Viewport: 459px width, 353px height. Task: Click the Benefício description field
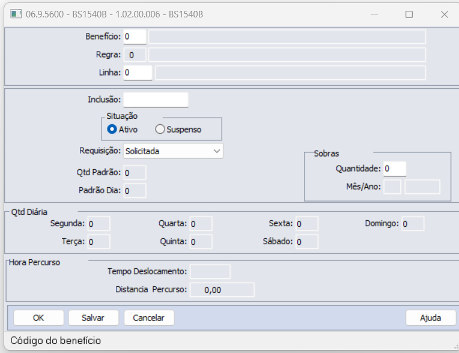click(x=287, y=37)
